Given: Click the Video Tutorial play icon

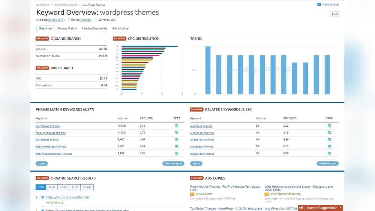Looking at the screenshot, I should (319, 5).
